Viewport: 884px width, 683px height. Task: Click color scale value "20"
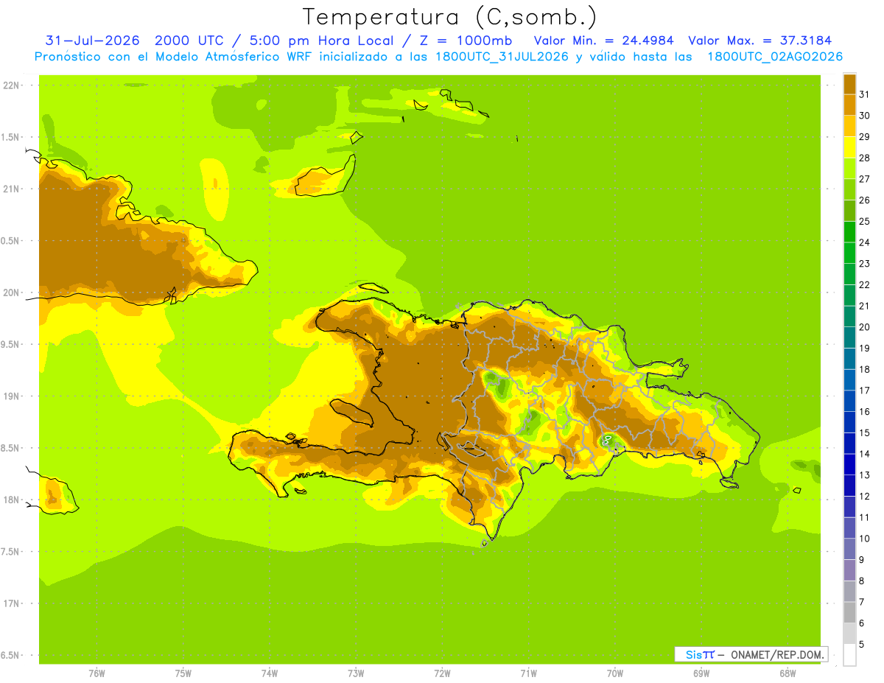[x=865, y=327]
